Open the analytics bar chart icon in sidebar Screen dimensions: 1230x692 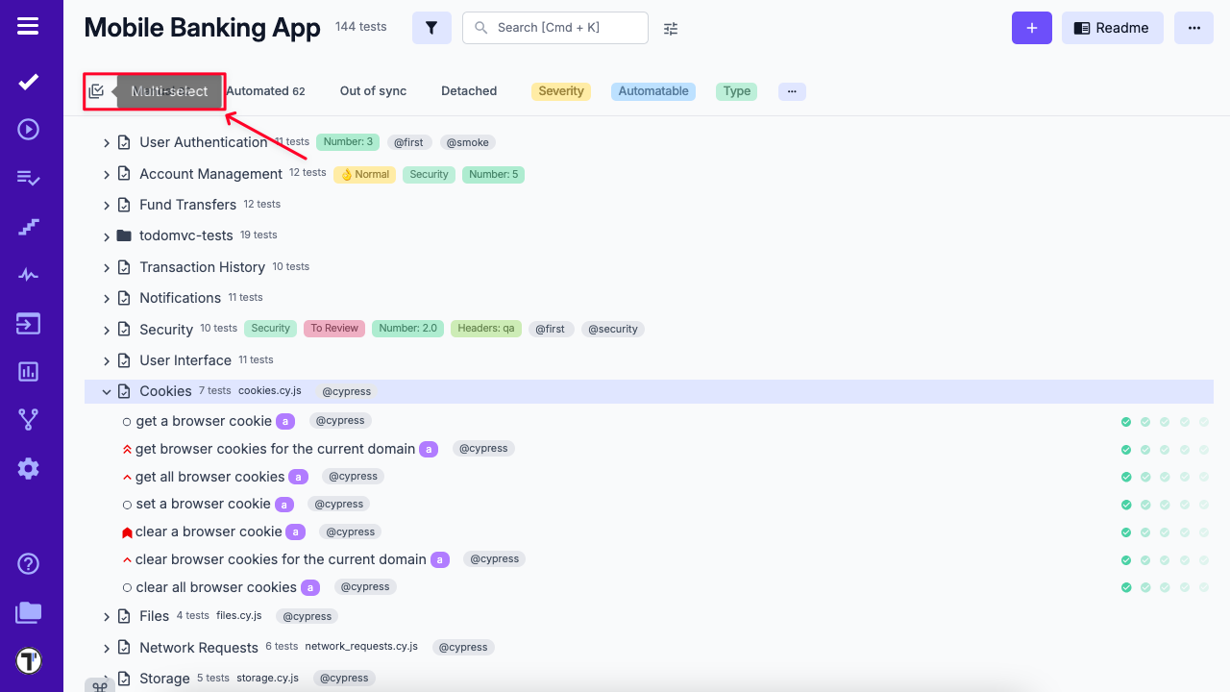pyautogui.click(x=28, y=371)
